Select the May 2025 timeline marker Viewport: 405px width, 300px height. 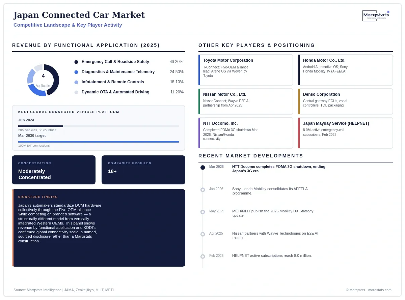(x=202, y=212)
